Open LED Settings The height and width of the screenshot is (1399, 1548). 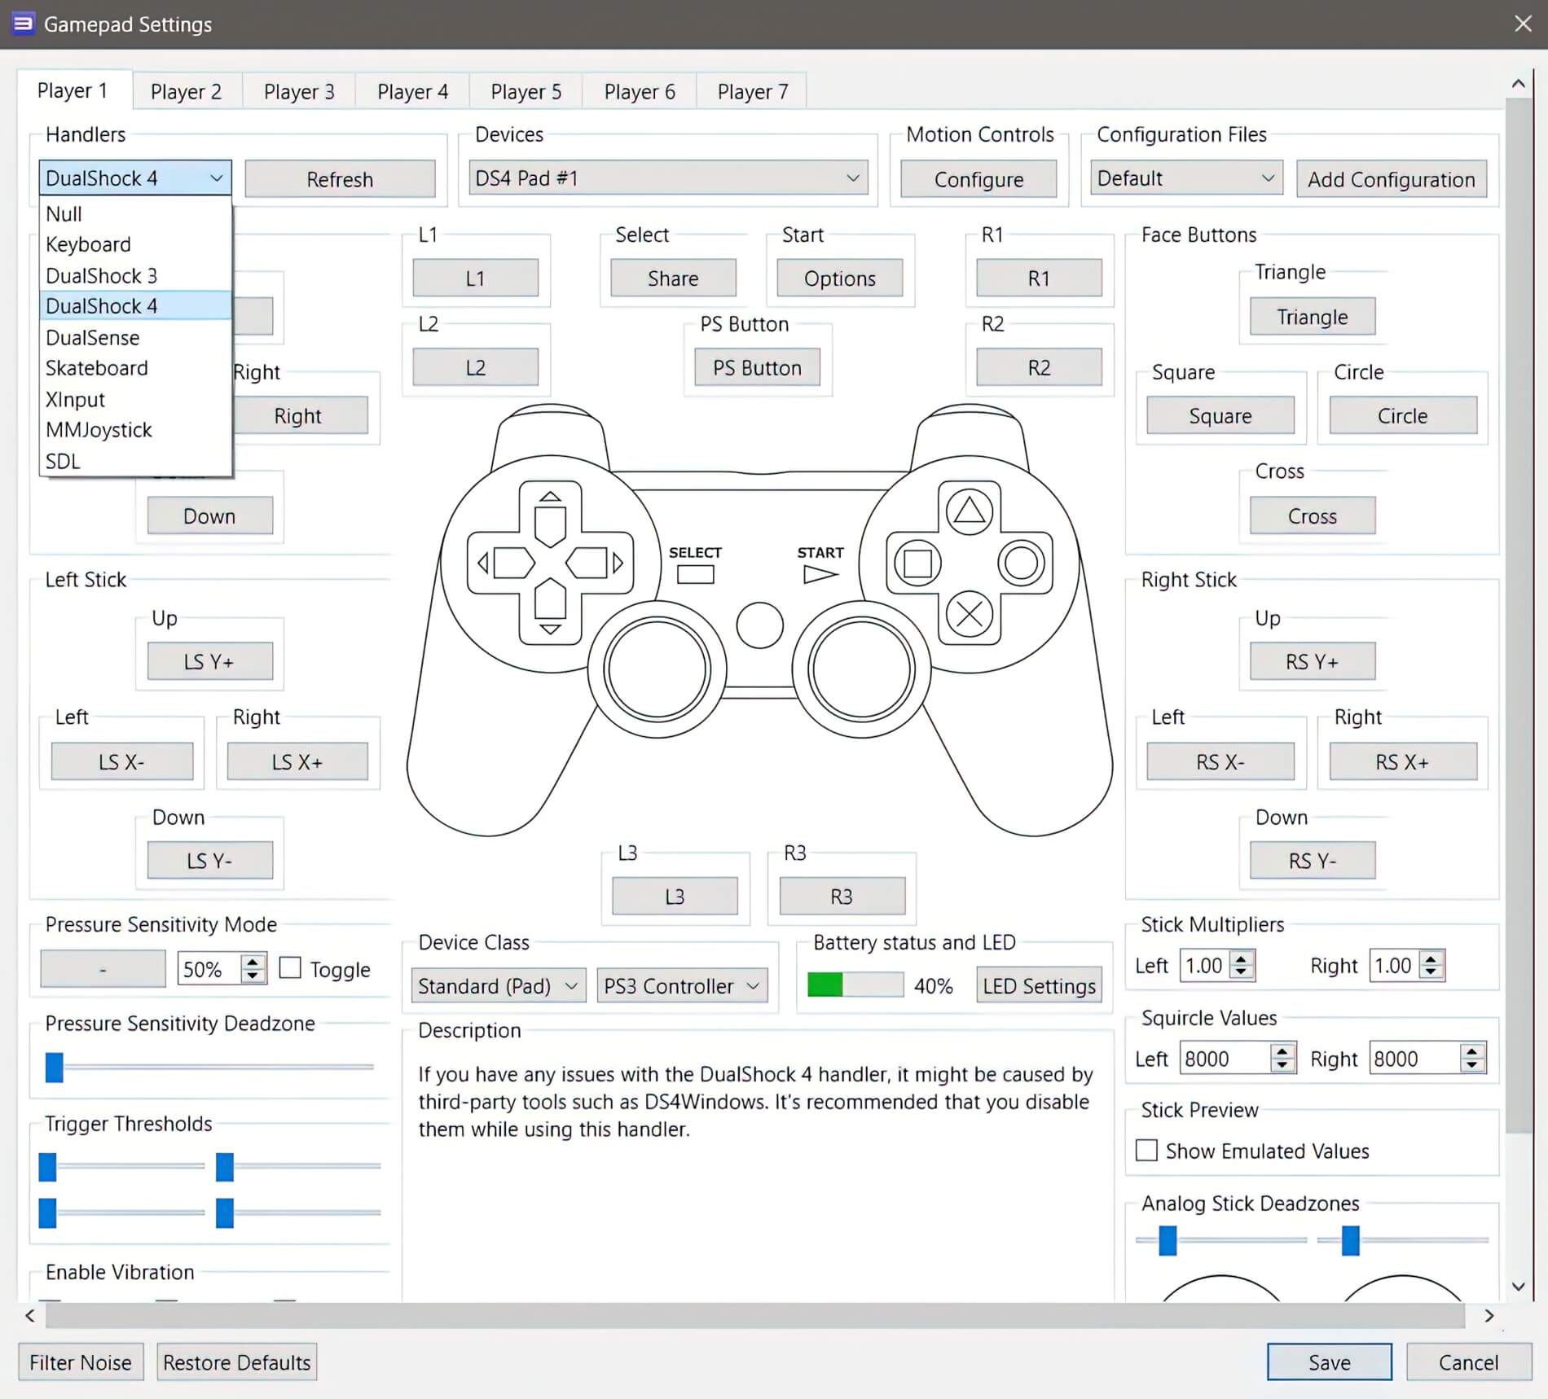point(1038,985)
